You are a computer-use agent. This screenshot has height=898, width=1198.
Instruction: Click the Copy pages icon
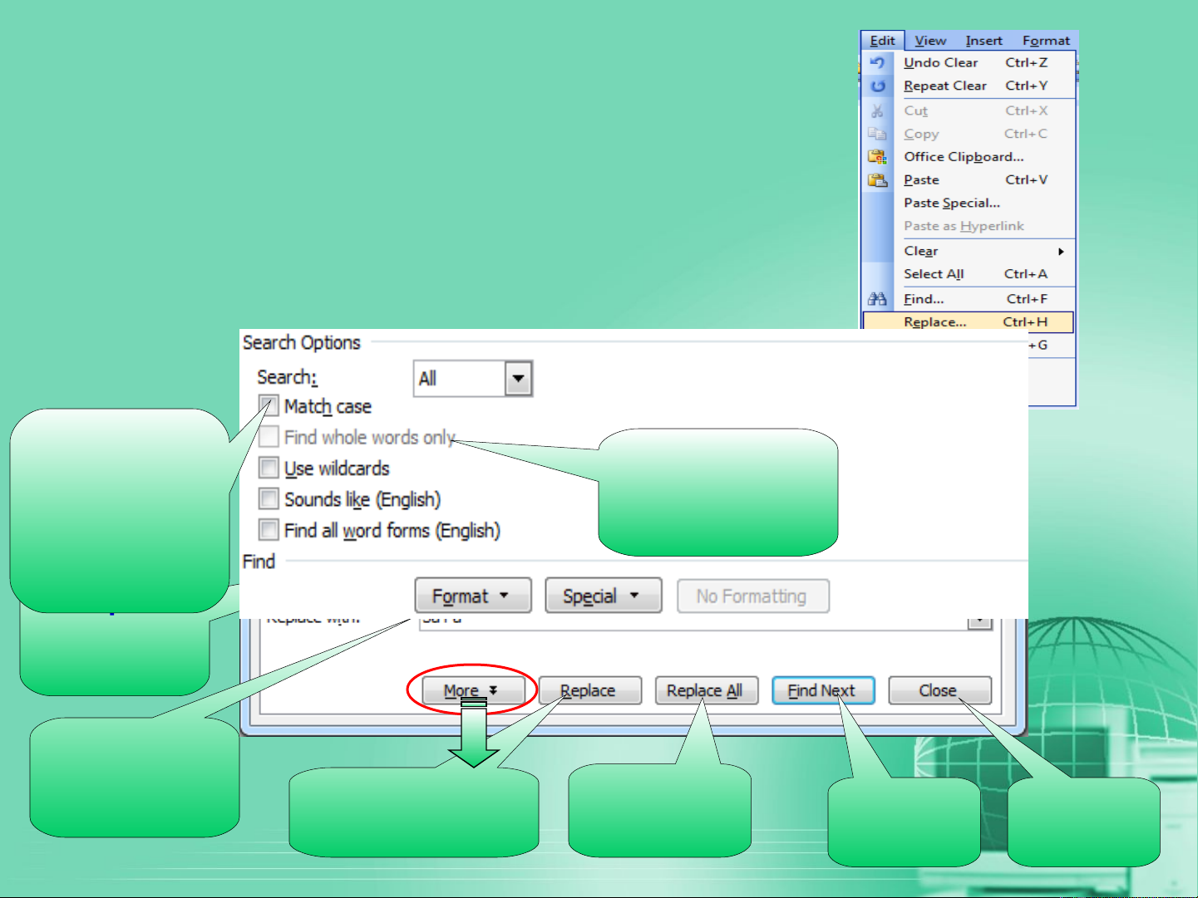[877, 134]
